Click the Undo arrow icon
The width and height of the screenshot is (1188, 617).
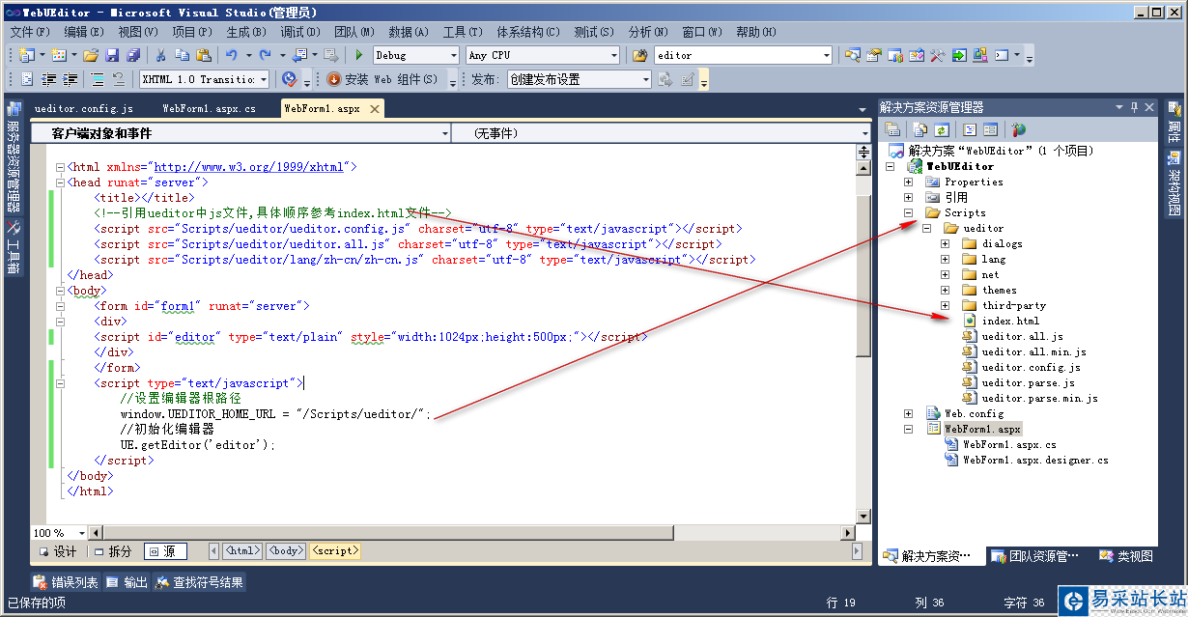(232, 55)
